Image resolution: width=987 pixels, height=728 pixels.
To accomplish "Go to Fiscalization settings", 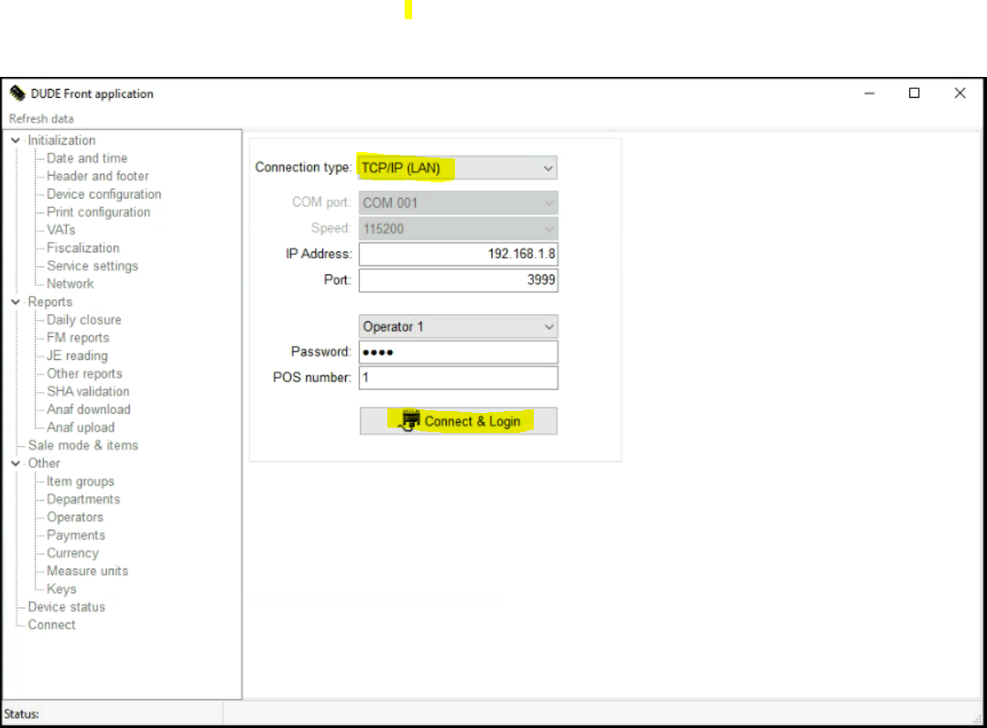I will point(82,248).
